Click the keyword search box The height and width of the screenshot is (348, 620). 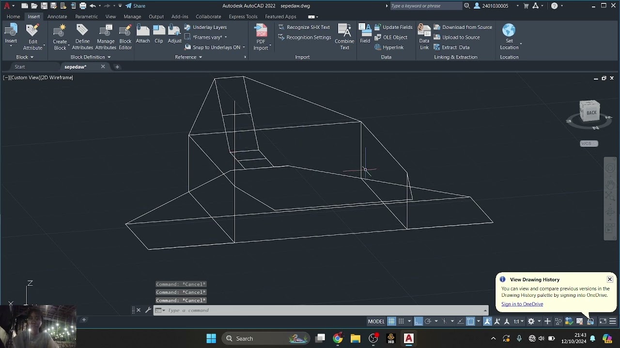426,6
